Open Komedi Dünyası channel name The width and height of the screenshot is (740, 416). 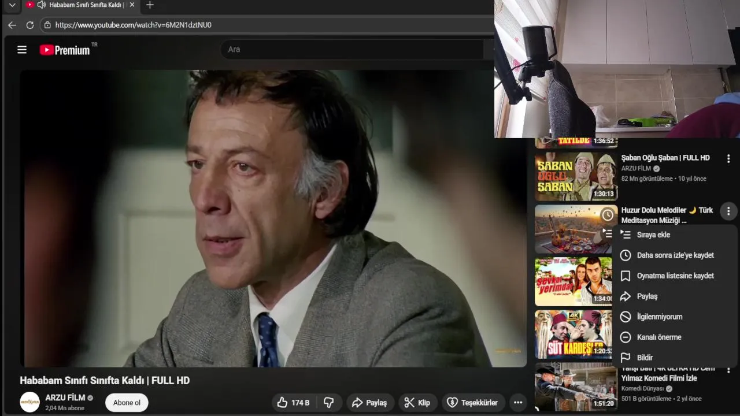point(643,389)
